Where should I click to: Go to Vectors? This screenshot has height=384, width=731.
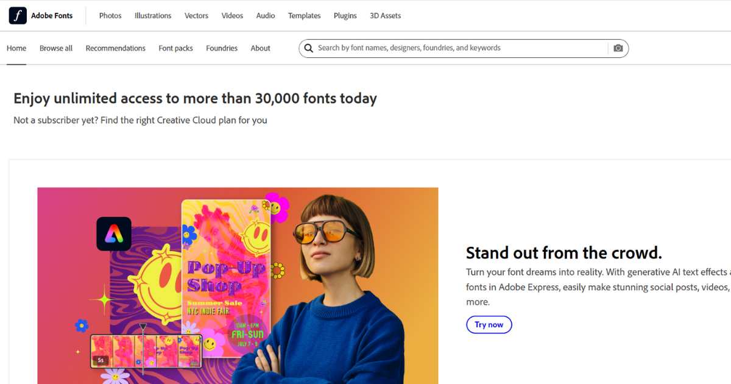point(196,16)
